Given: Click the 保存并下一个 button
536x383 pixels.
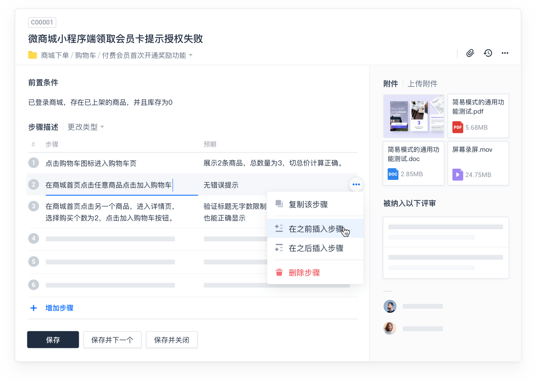Looking at the screenshot, I should point(112,340).
